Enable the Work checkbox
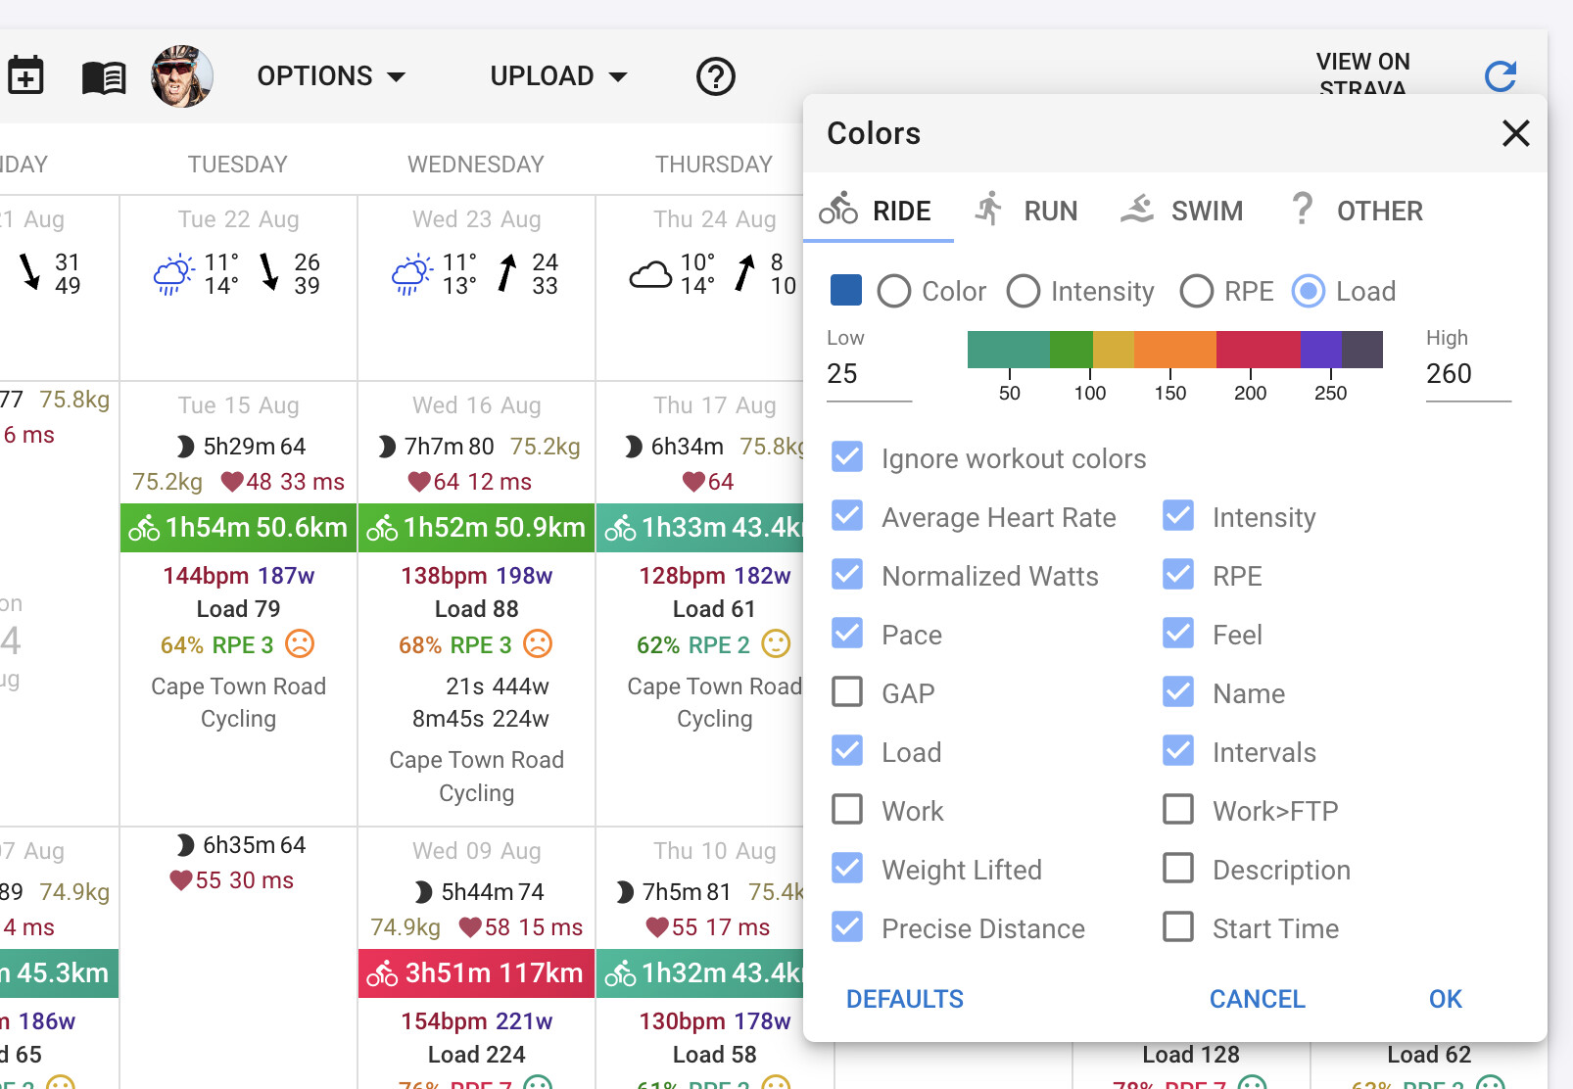This screenshot has height=1089, width=1573. 847,810
